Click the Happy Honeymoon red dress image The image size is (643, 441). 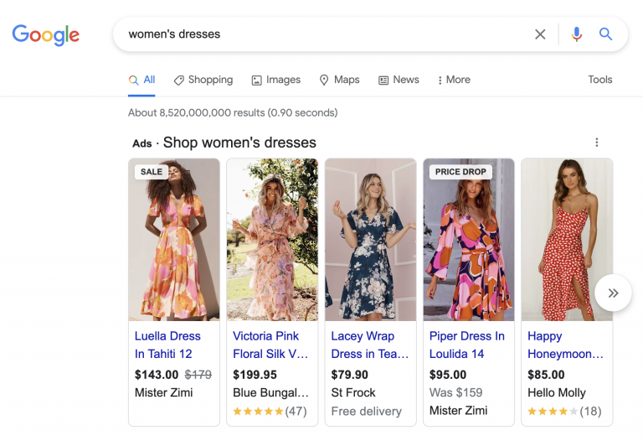point(566,240)
